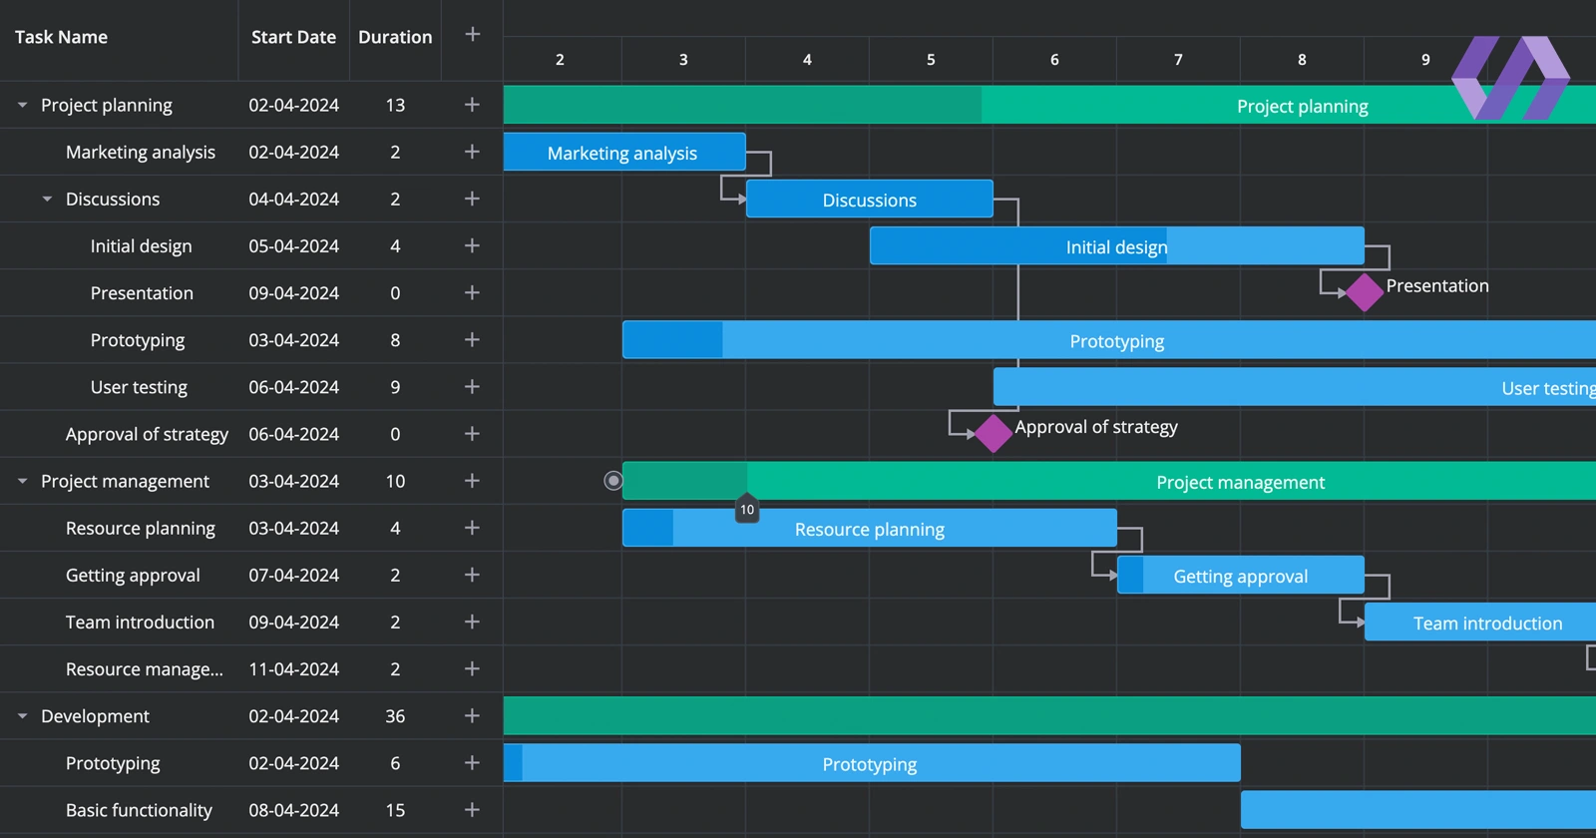Select the Development summary bar in the chart
The height and width of the screenshot is (838, 1596).
[1049, 715]
